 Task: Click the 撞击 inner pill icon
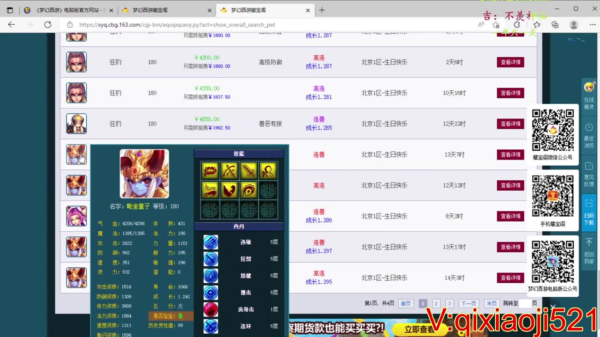point(210,293)
